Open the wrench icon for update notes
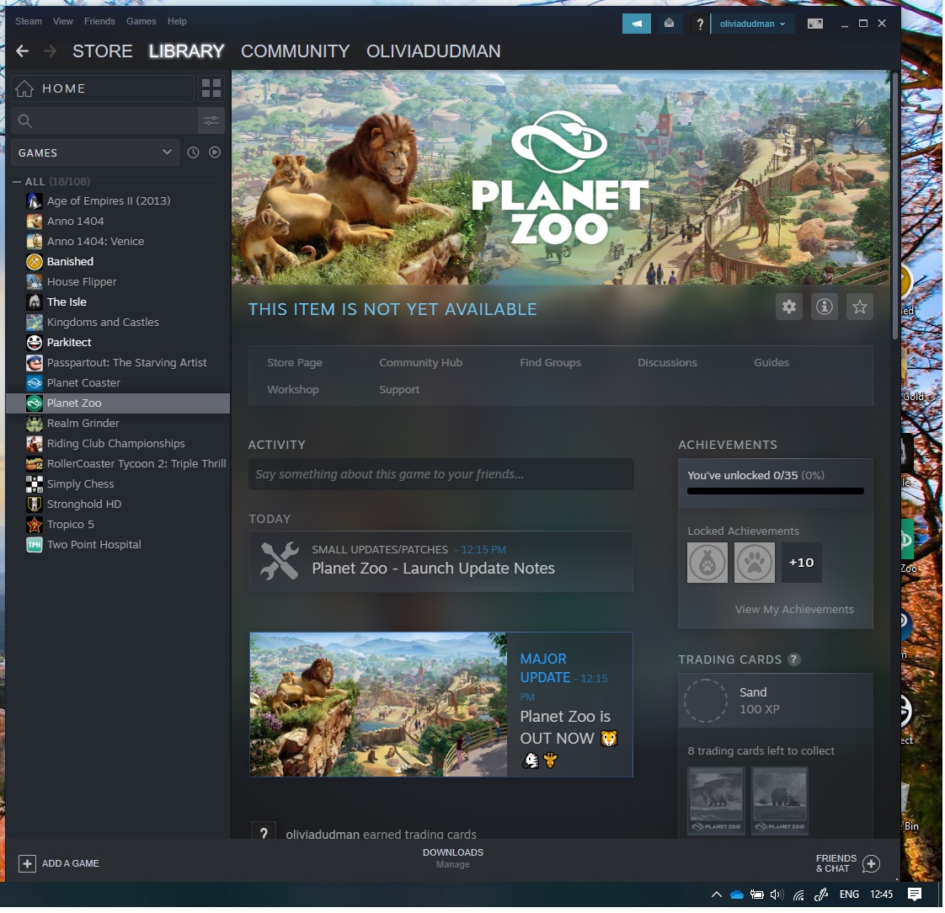The width and height of the screenshot is (945, 913). click(279, 560)
